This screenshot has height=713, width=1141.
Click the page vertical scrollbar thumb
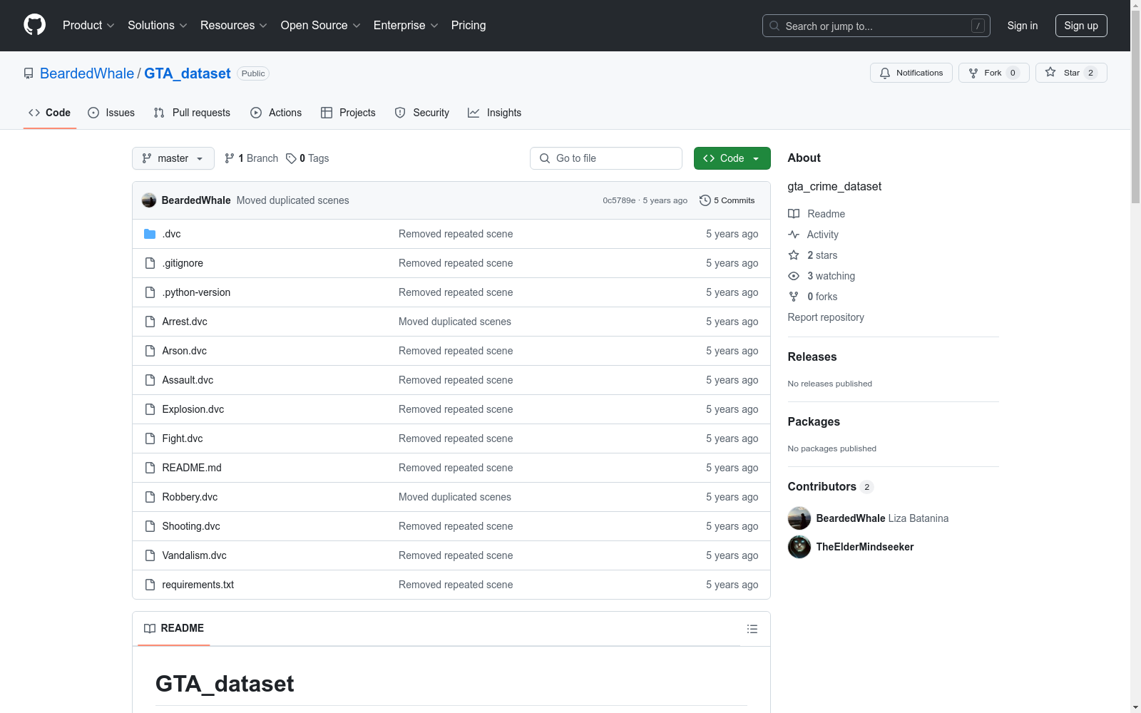click(1135, 107)
